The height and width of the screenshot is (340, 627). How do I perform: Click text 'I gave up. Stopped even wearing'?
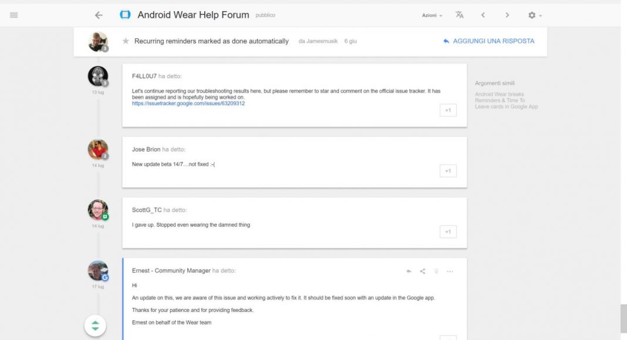[191, 225]
